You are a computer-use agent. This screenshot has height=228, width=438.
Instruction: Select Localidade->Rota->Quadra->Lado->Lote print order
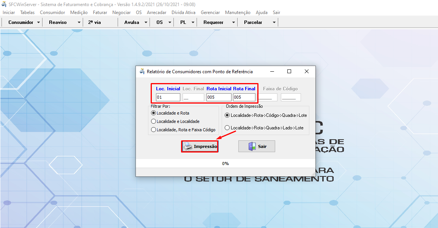227,128
